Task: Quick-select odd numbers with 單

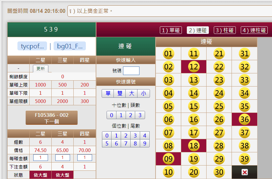Action: [108, 93]
